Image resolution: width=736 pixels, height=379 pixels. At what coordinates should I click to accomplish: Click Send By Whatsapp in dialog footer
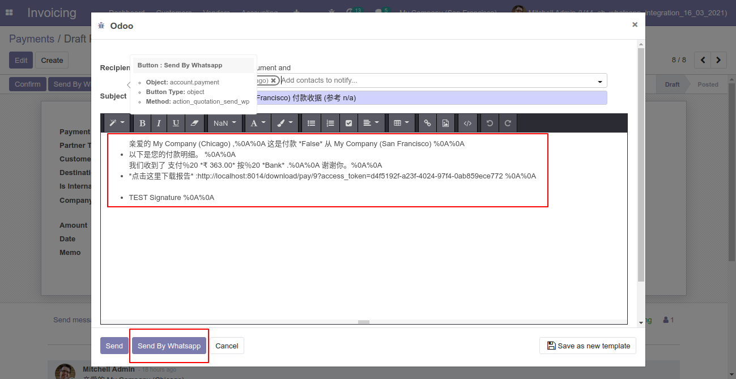(x=169, y=346)
